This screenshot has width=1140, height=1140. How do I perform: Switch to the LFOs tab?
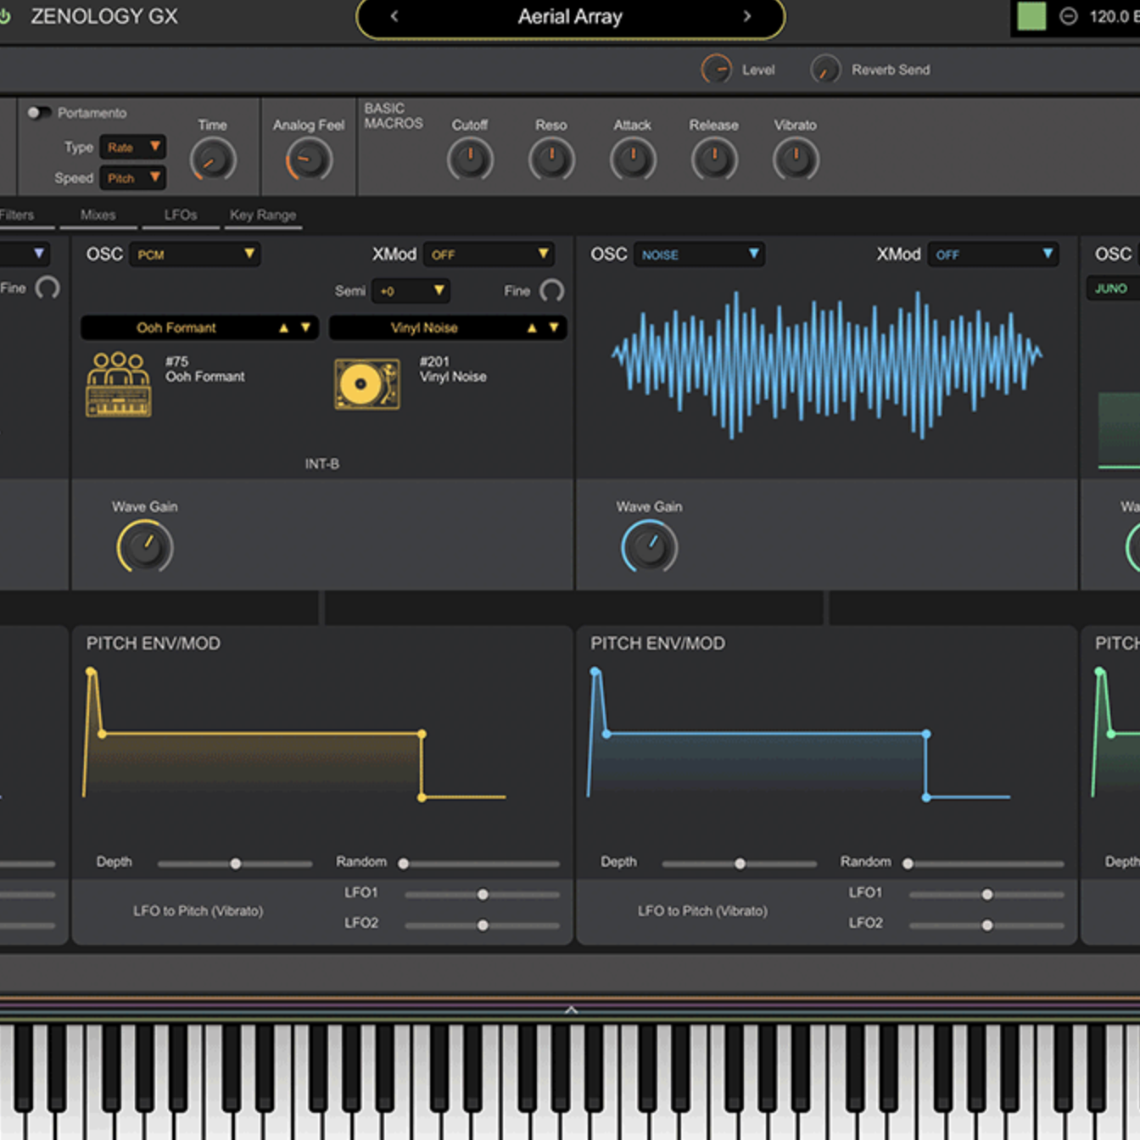pos(180,215)
